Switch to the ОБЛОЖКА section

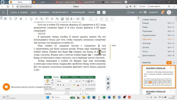tap(45, 12)
